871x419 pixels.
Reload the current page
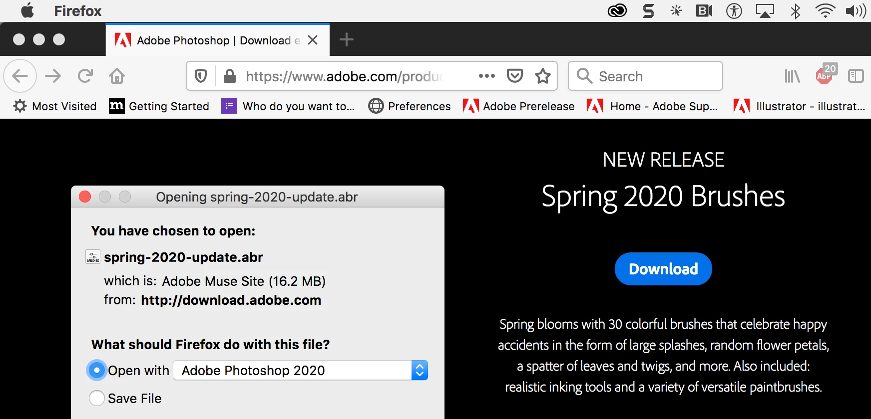(x=85, y=76)
